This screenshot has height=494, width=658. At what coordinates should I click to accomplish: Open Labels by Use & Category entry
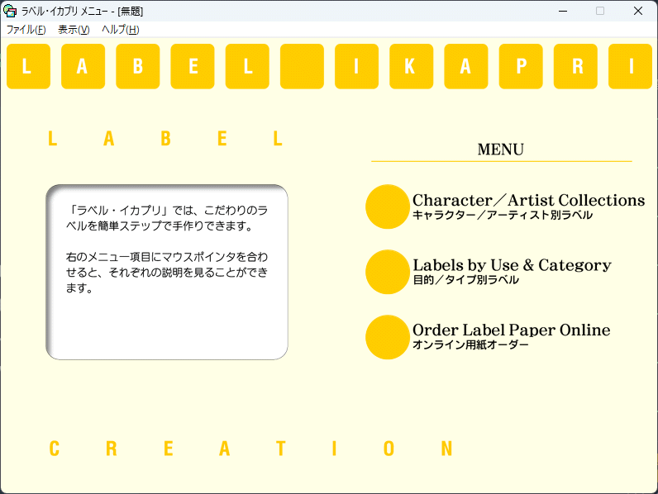pyautogui.click(x=512, y=265)
